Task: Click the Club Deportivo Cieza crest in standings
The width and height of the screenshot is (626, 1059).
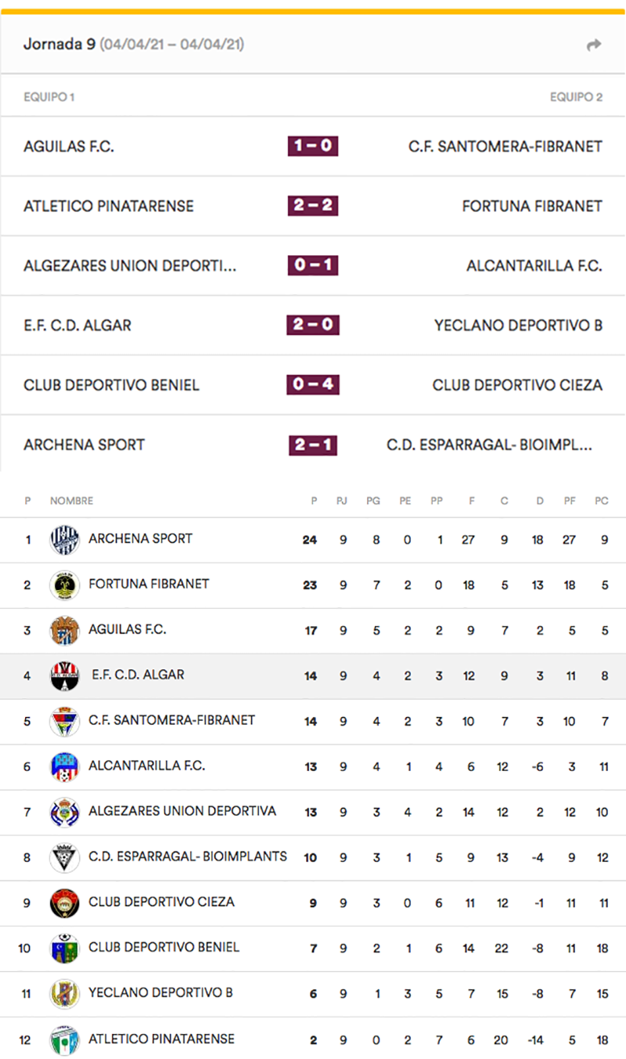Action: (64, 902)
